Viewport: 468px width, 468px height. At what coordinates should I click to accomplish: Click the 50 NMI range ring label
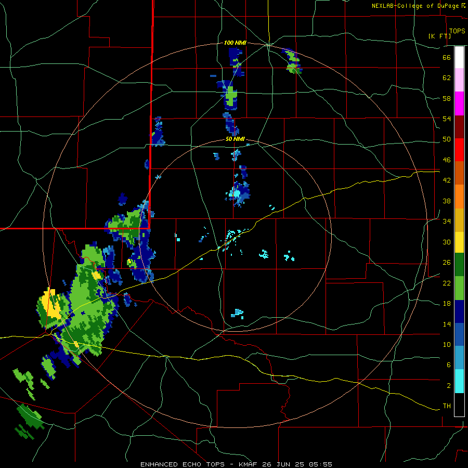tap(235, 139)
